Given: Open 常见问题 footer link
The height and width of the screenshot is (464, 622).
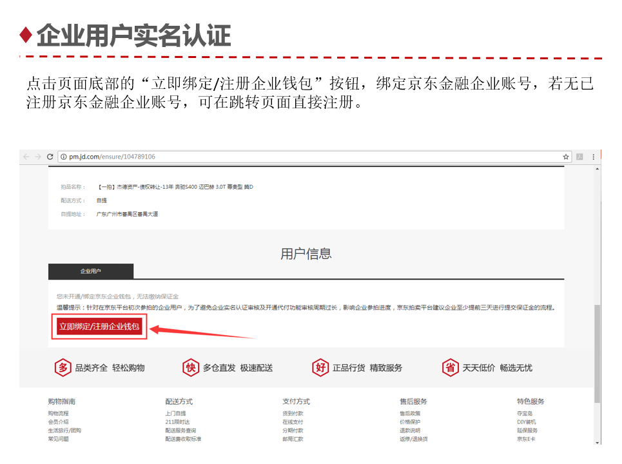Looking at the screenshot, I should click(x=58, y=439).
